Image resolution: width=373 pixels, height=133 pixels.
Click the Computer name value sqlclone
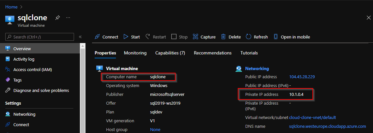pos(158,77)
